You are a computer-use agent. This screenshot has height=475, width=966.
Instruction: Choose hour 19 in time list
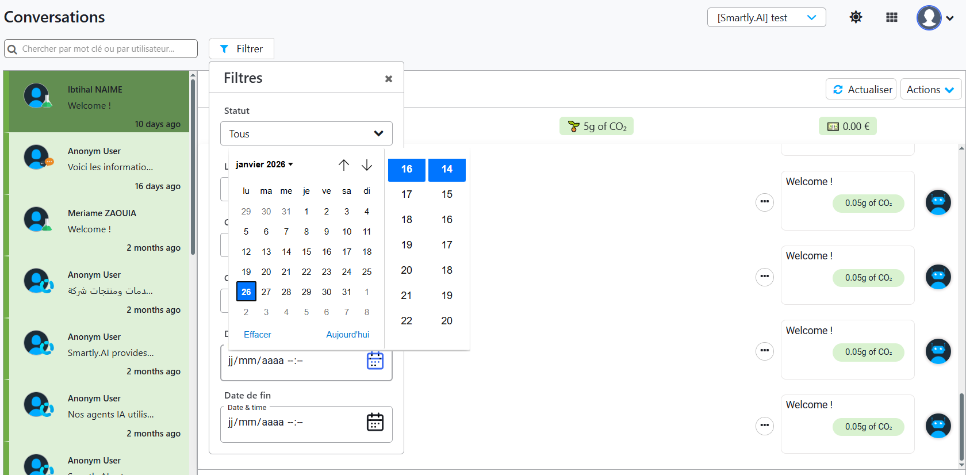tap(407, 245)
